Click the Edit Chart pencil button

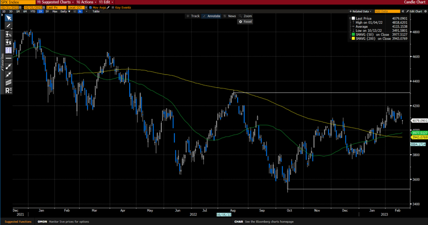tap(414, 11)
